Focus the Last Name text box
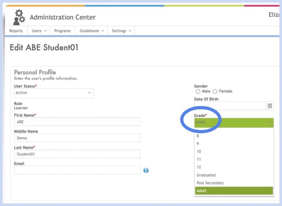Screen dimensions: 282x206 [77, 154]
